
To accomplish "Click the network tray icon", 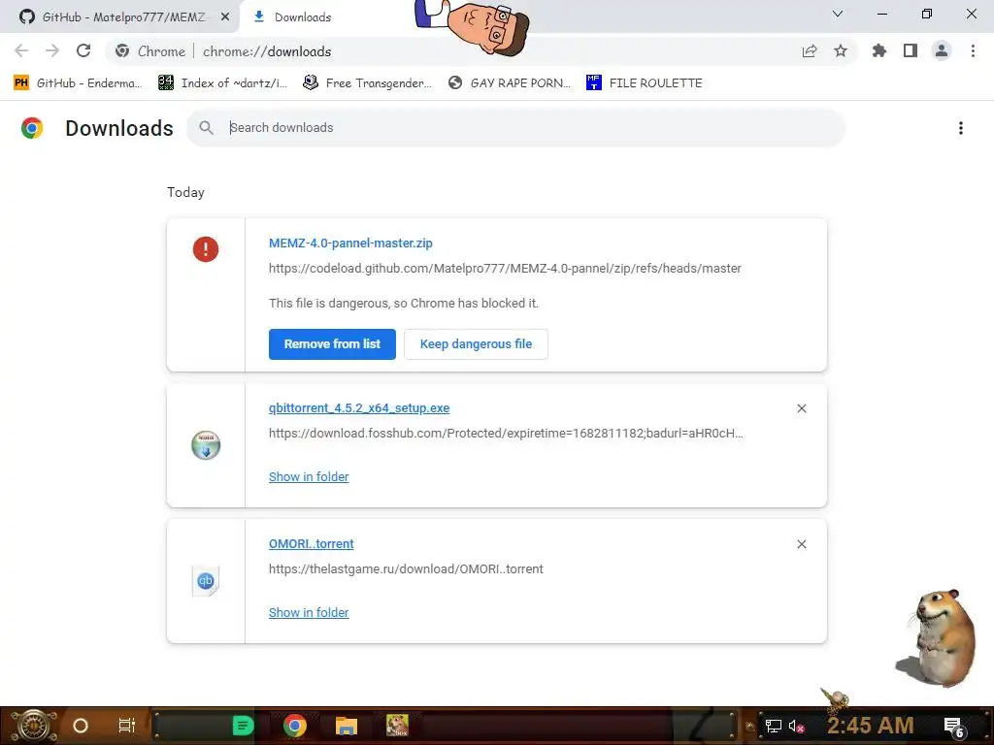I will pyautogui.click(x=774, y=726).
